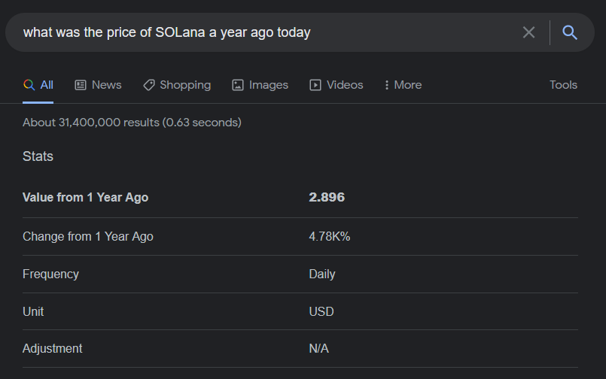Viewport: 606px width, 379px height.
Task: Select the All results tab
Action: pos(38,85)
